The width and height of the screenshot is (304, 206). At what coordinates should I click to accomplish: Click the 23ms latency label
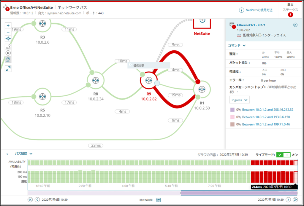pos(96,146)
